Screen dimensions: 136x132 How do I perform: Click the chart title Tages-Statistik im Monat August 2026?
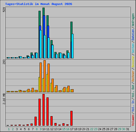(x=39, y=4)
